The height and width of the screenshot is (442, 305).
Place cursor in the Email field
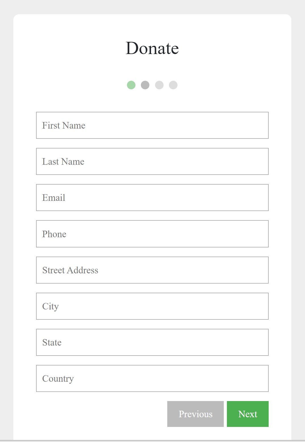pyautogui.click(x=152, y=197)
